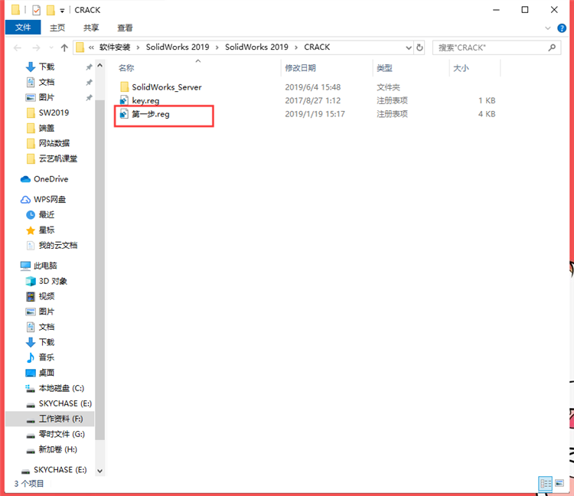Open 音乐 folder
Screen dimensions: 574x496
pos(47,357)
